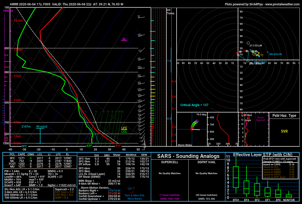Select the magenta OMEGA label
This screenshot has height=204, width=302.
click(x=8, y=11)
